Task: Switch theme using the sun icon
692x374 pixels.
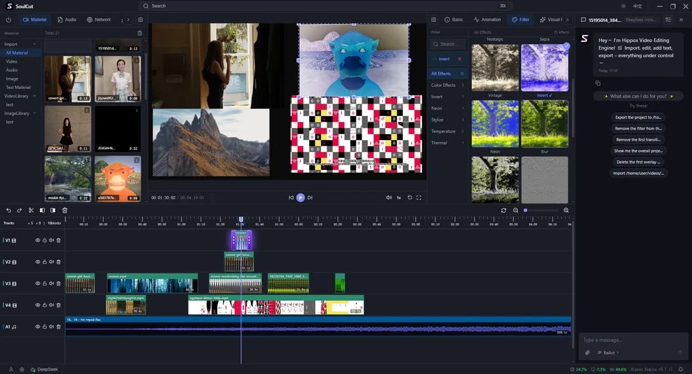Action: pos(623,6)
